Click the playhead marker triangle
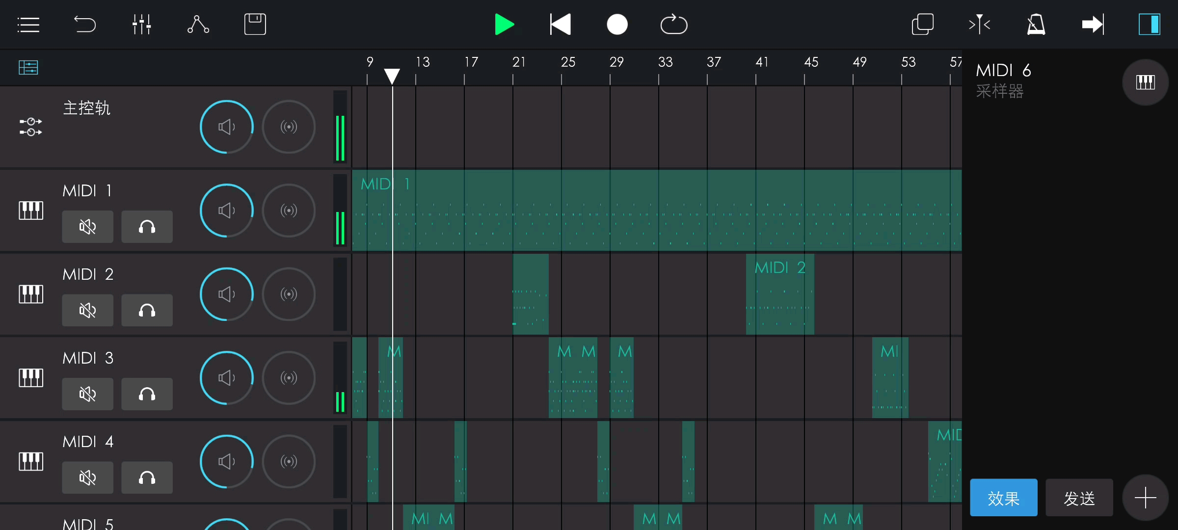 click(x=392, y=77)
